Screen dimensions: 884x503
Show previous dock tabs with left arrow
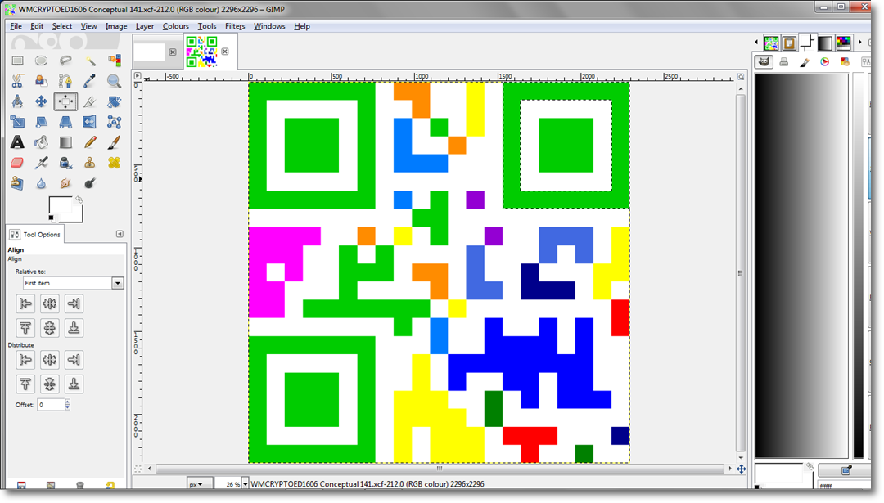[756, 42]
